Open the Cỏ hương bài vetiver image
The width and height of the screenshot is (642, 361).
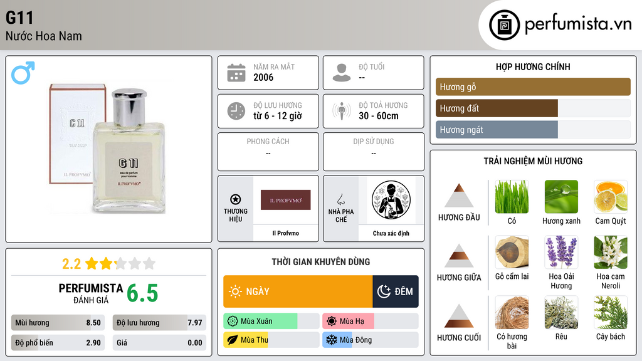tap(512, 313)
